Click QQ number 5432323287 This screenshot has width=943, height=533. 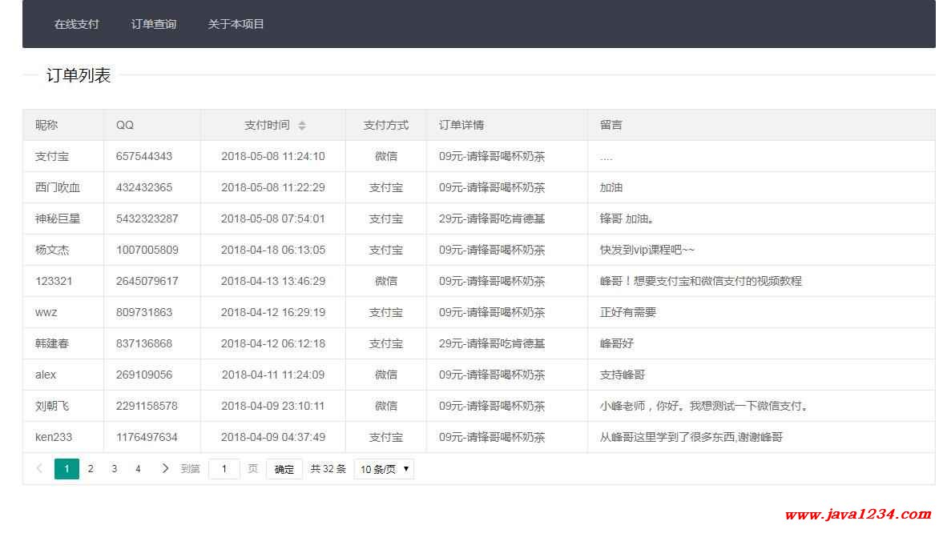click(x=147, y=218)
